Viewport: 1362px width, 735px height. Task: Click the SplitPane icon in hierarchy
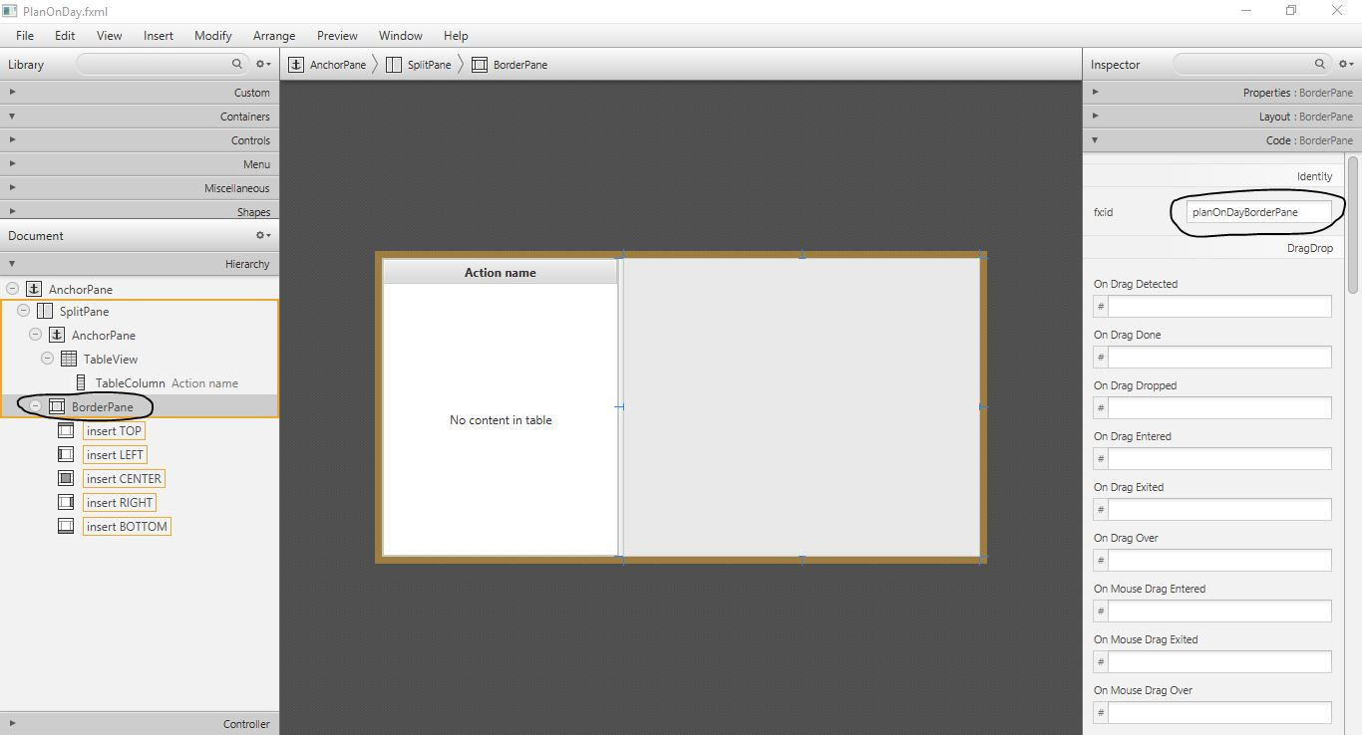(x=45, y=311)
